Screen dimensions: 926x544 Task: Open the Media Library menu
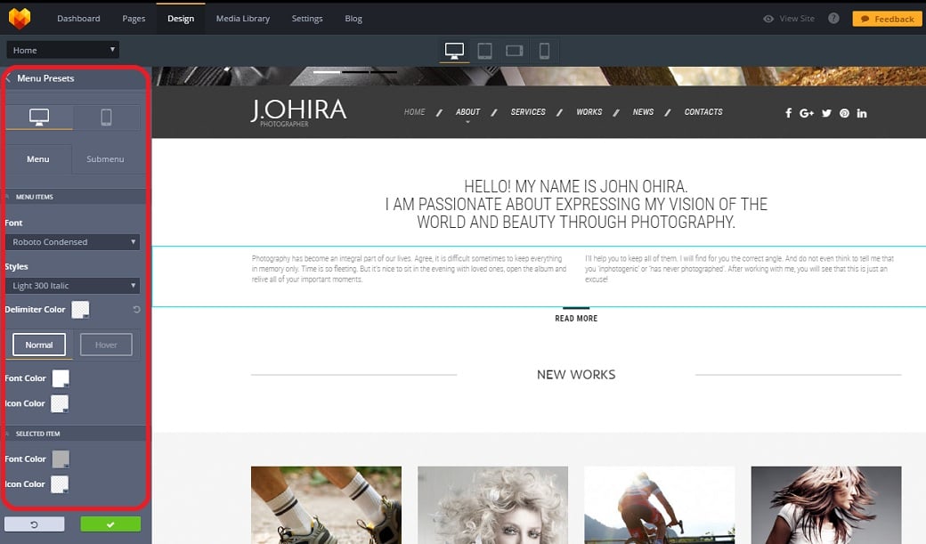[243, 19]
